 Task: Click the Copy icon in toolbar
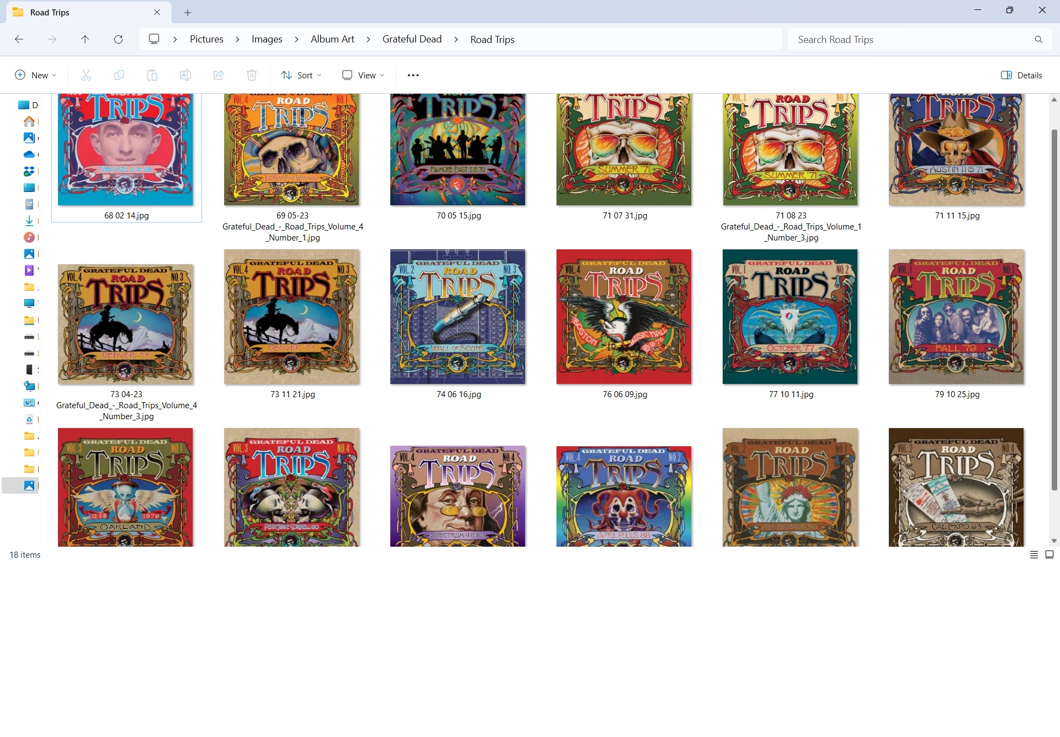pos(119,75)
